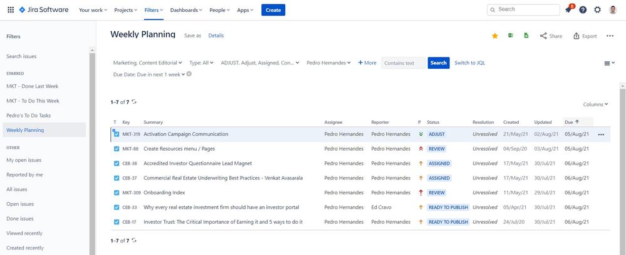Click the Contains text input field
This screenshot has height=255, width=626.
coord(403,63)
